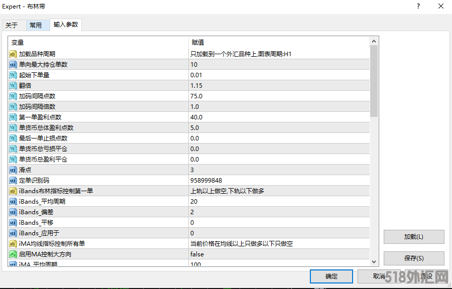Select the icon beside 单货币总亏损平仓
The height and width of the screenshot is (289, 452).
(x=13, y=149)
